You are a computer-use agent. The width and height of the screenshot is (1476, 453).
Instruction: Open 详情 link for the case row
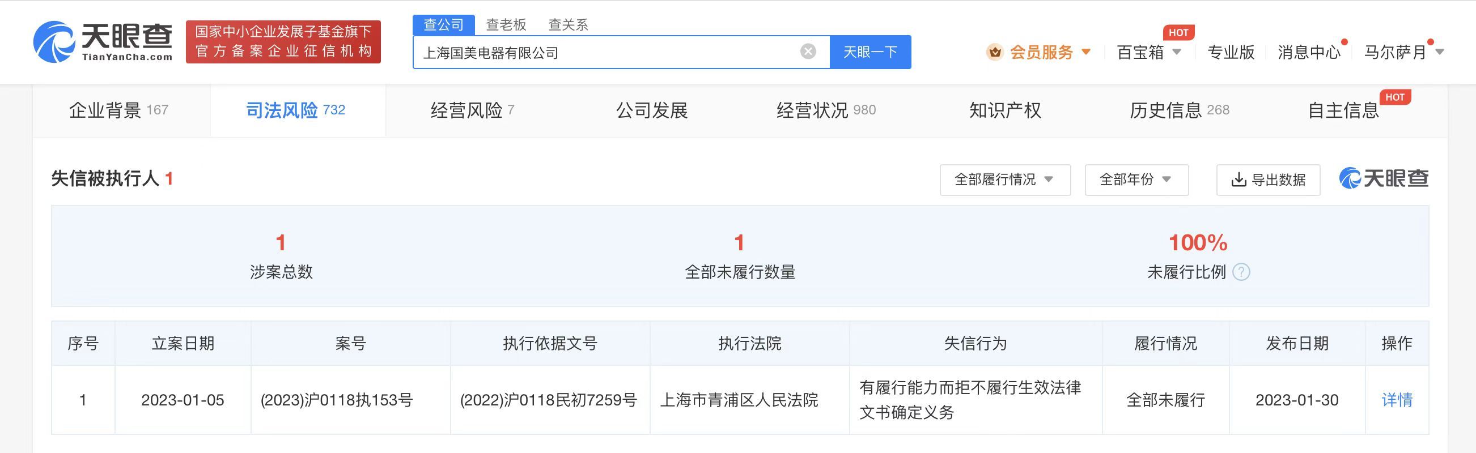[1396, 400]
